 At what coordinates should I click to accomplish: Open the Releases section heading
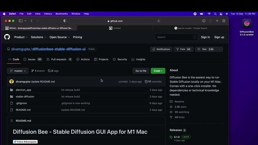click(176, 130)
